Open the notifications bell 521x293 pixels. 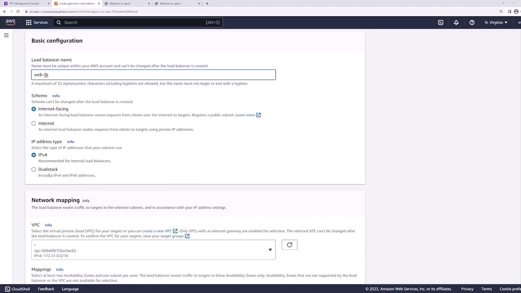(456, 22)
